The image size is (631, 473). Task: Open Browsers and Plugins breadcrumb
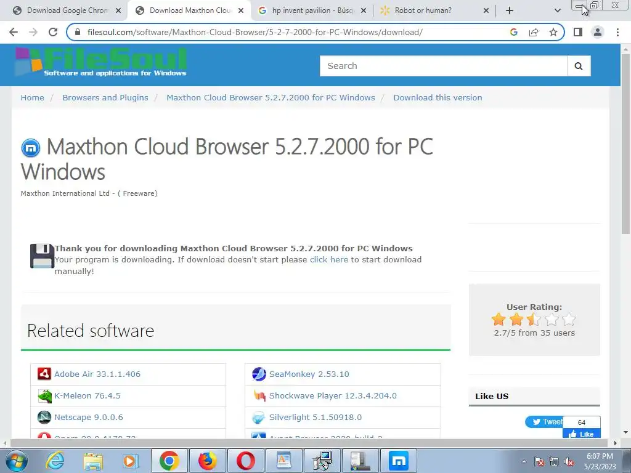point(105,98)
